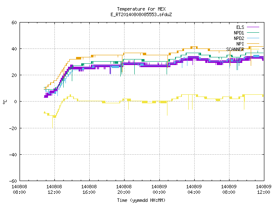This screenshot has width=272, height=204.
Task: Click the x-axis tick 140808 20:00
Action: coord(124,190)
